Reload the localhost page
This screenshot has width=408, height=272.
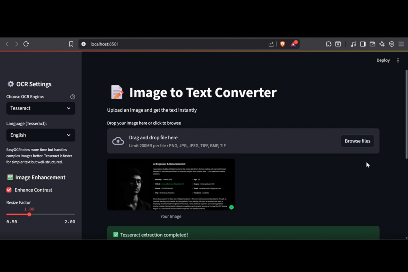click(x=26, y=44)
